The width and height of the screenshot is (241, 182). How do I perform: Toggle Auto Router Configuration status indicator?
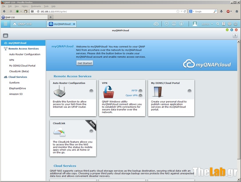tap(91, 91)
